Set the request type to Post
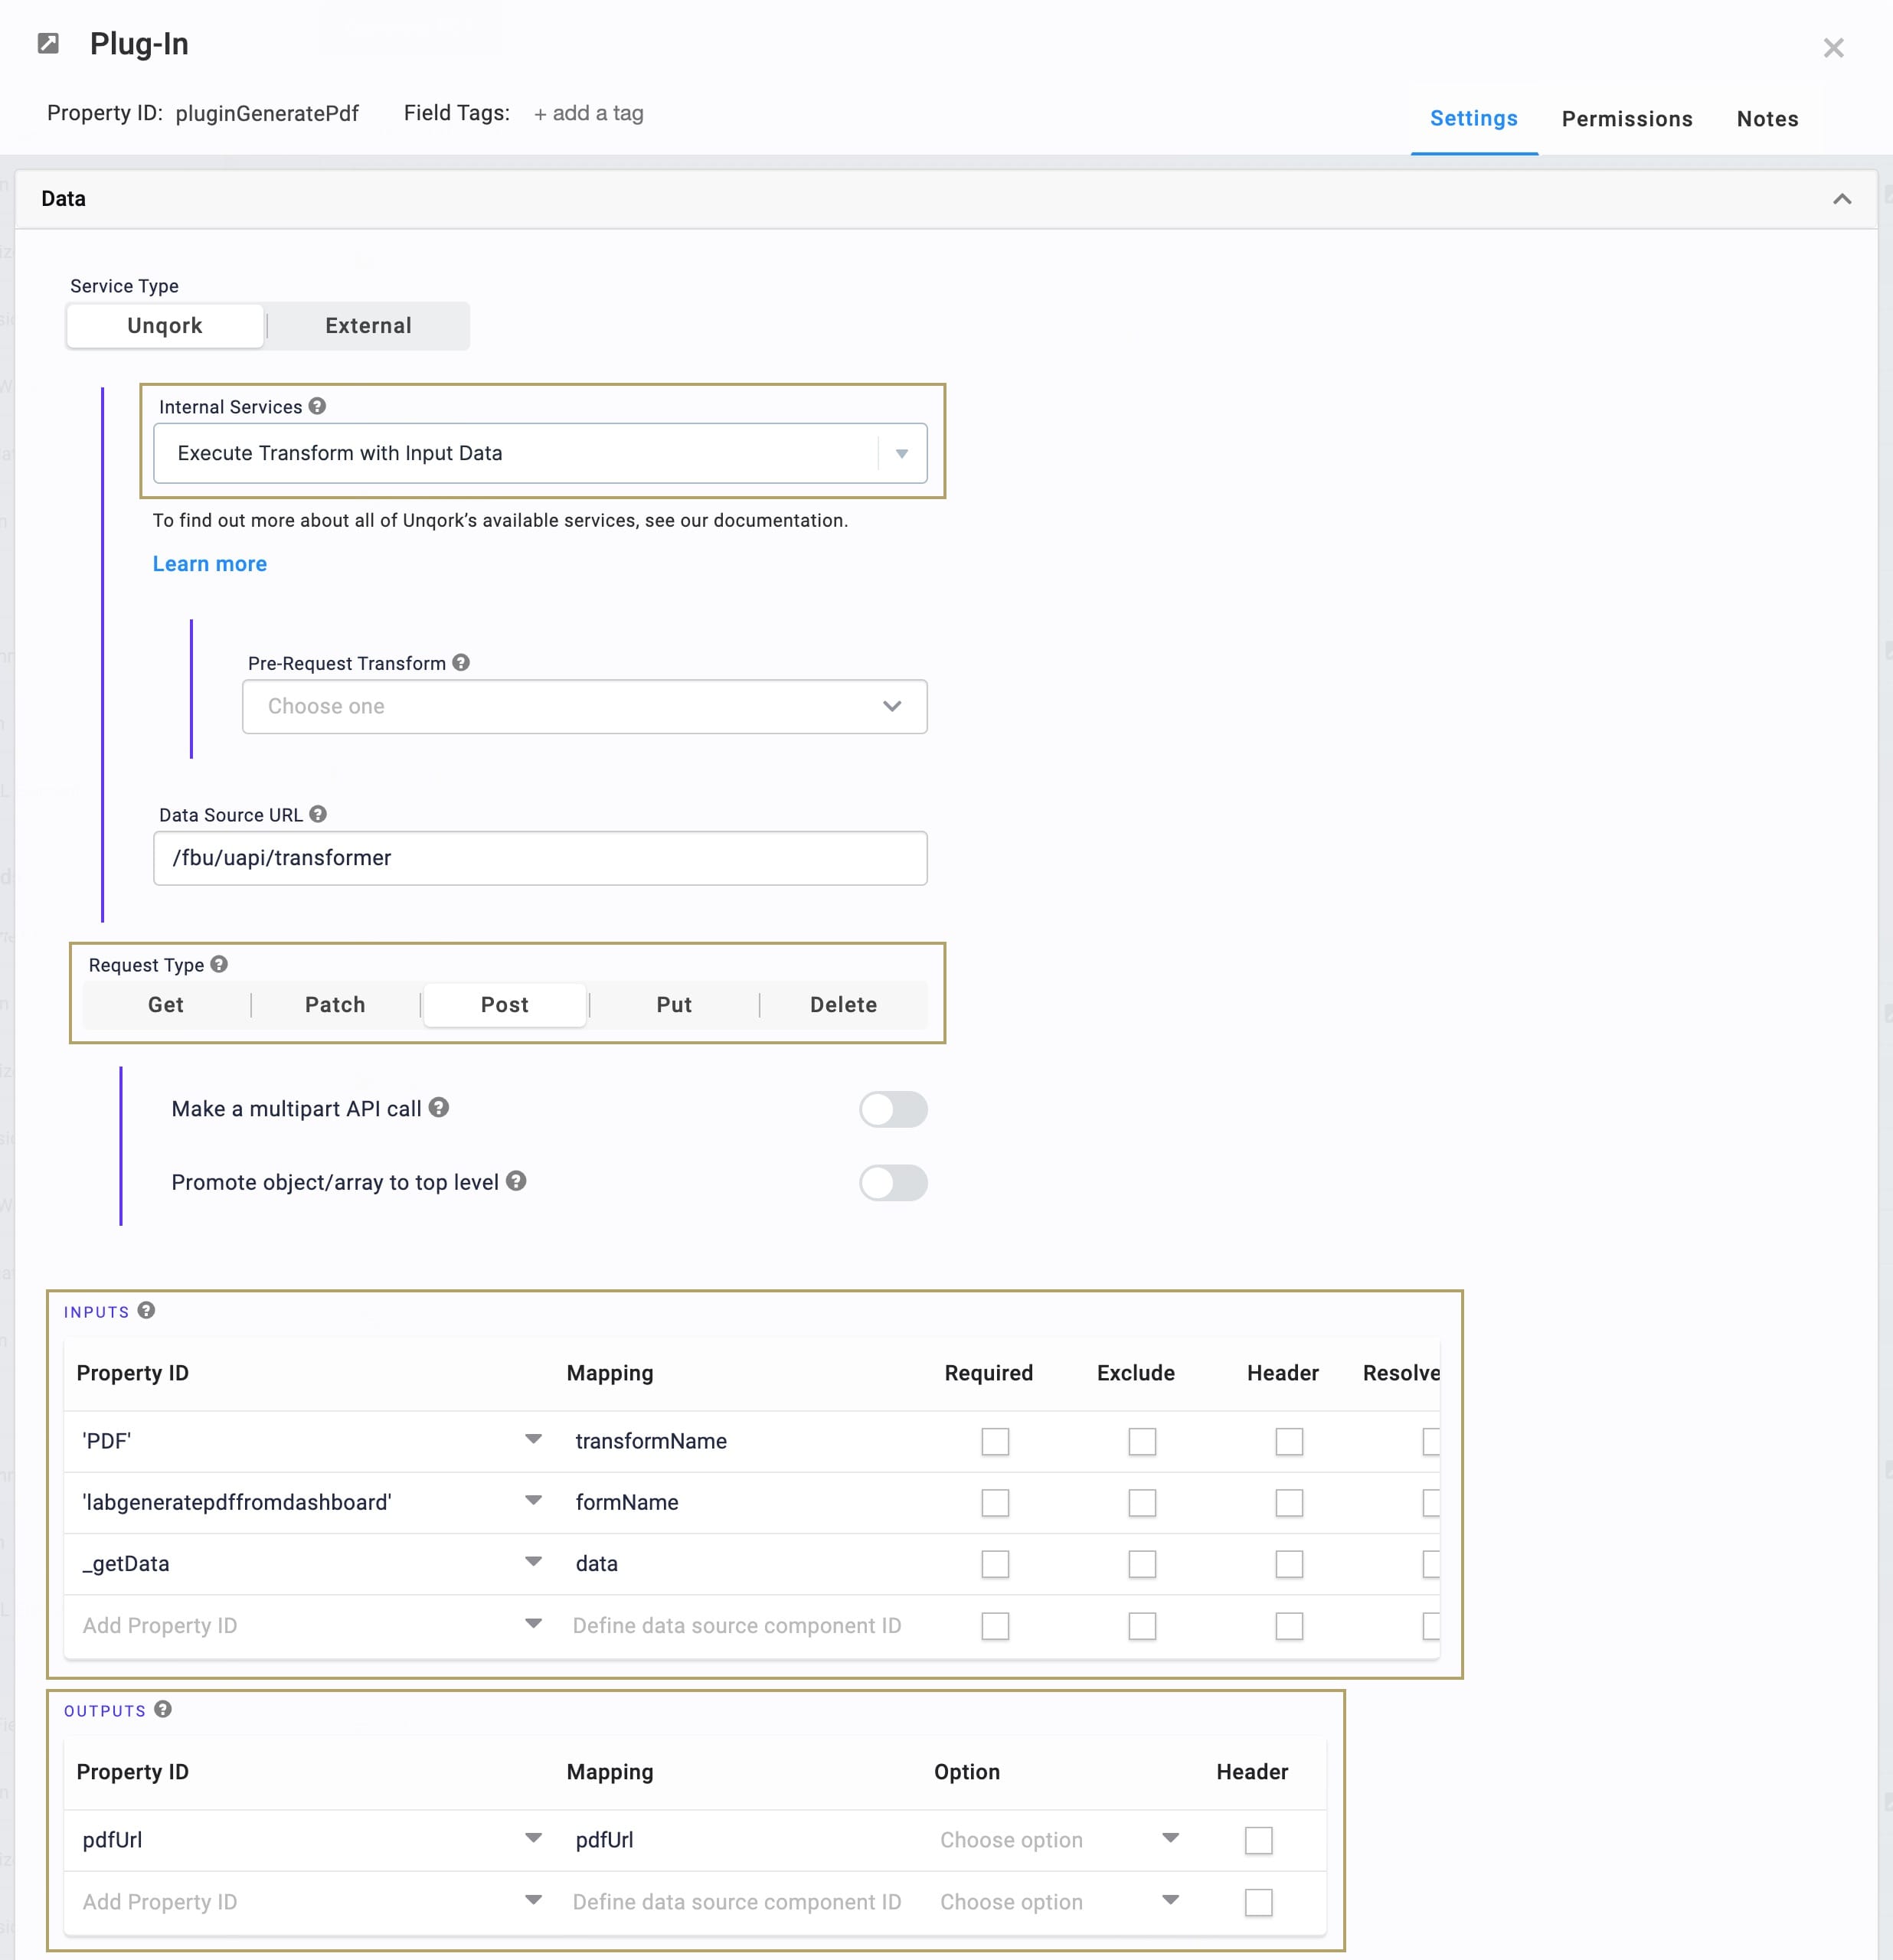1893x1960 pixels. (505, 1005)
